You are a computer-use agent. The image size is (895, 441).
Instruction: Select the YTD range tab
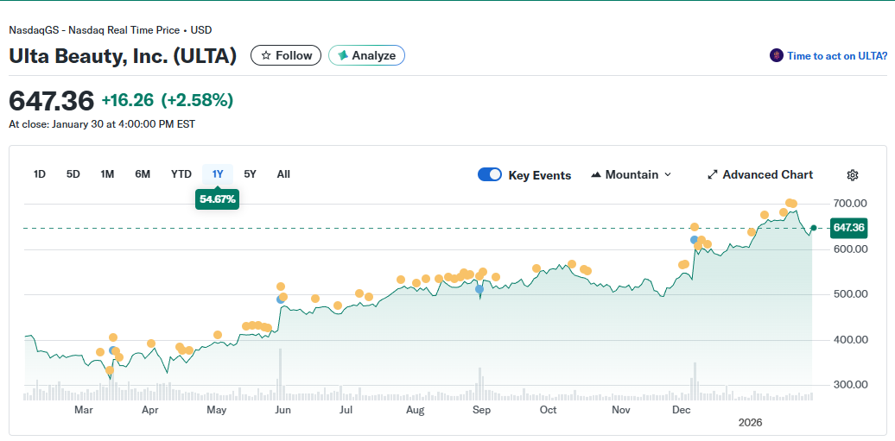181,174
